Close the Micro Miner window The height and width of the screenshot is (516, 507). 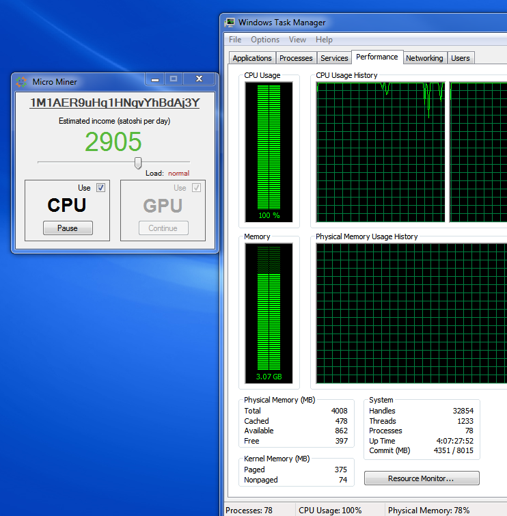(x=199, y=79)
